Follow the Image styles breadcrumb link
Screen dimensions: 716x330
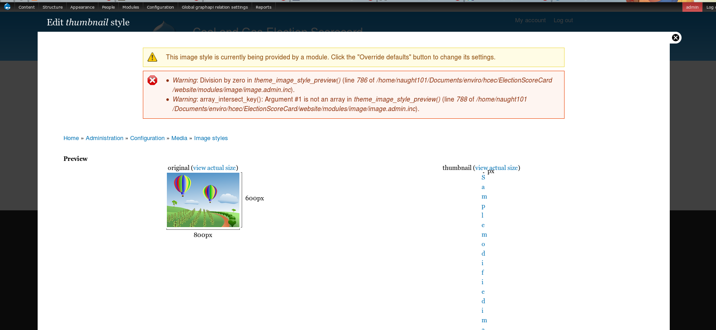(x=211, y=138)
